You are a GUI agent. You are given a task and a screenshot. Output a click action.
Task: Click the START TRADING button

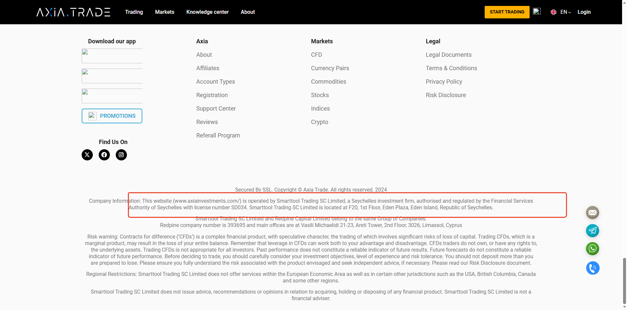(x=507, y=12)
